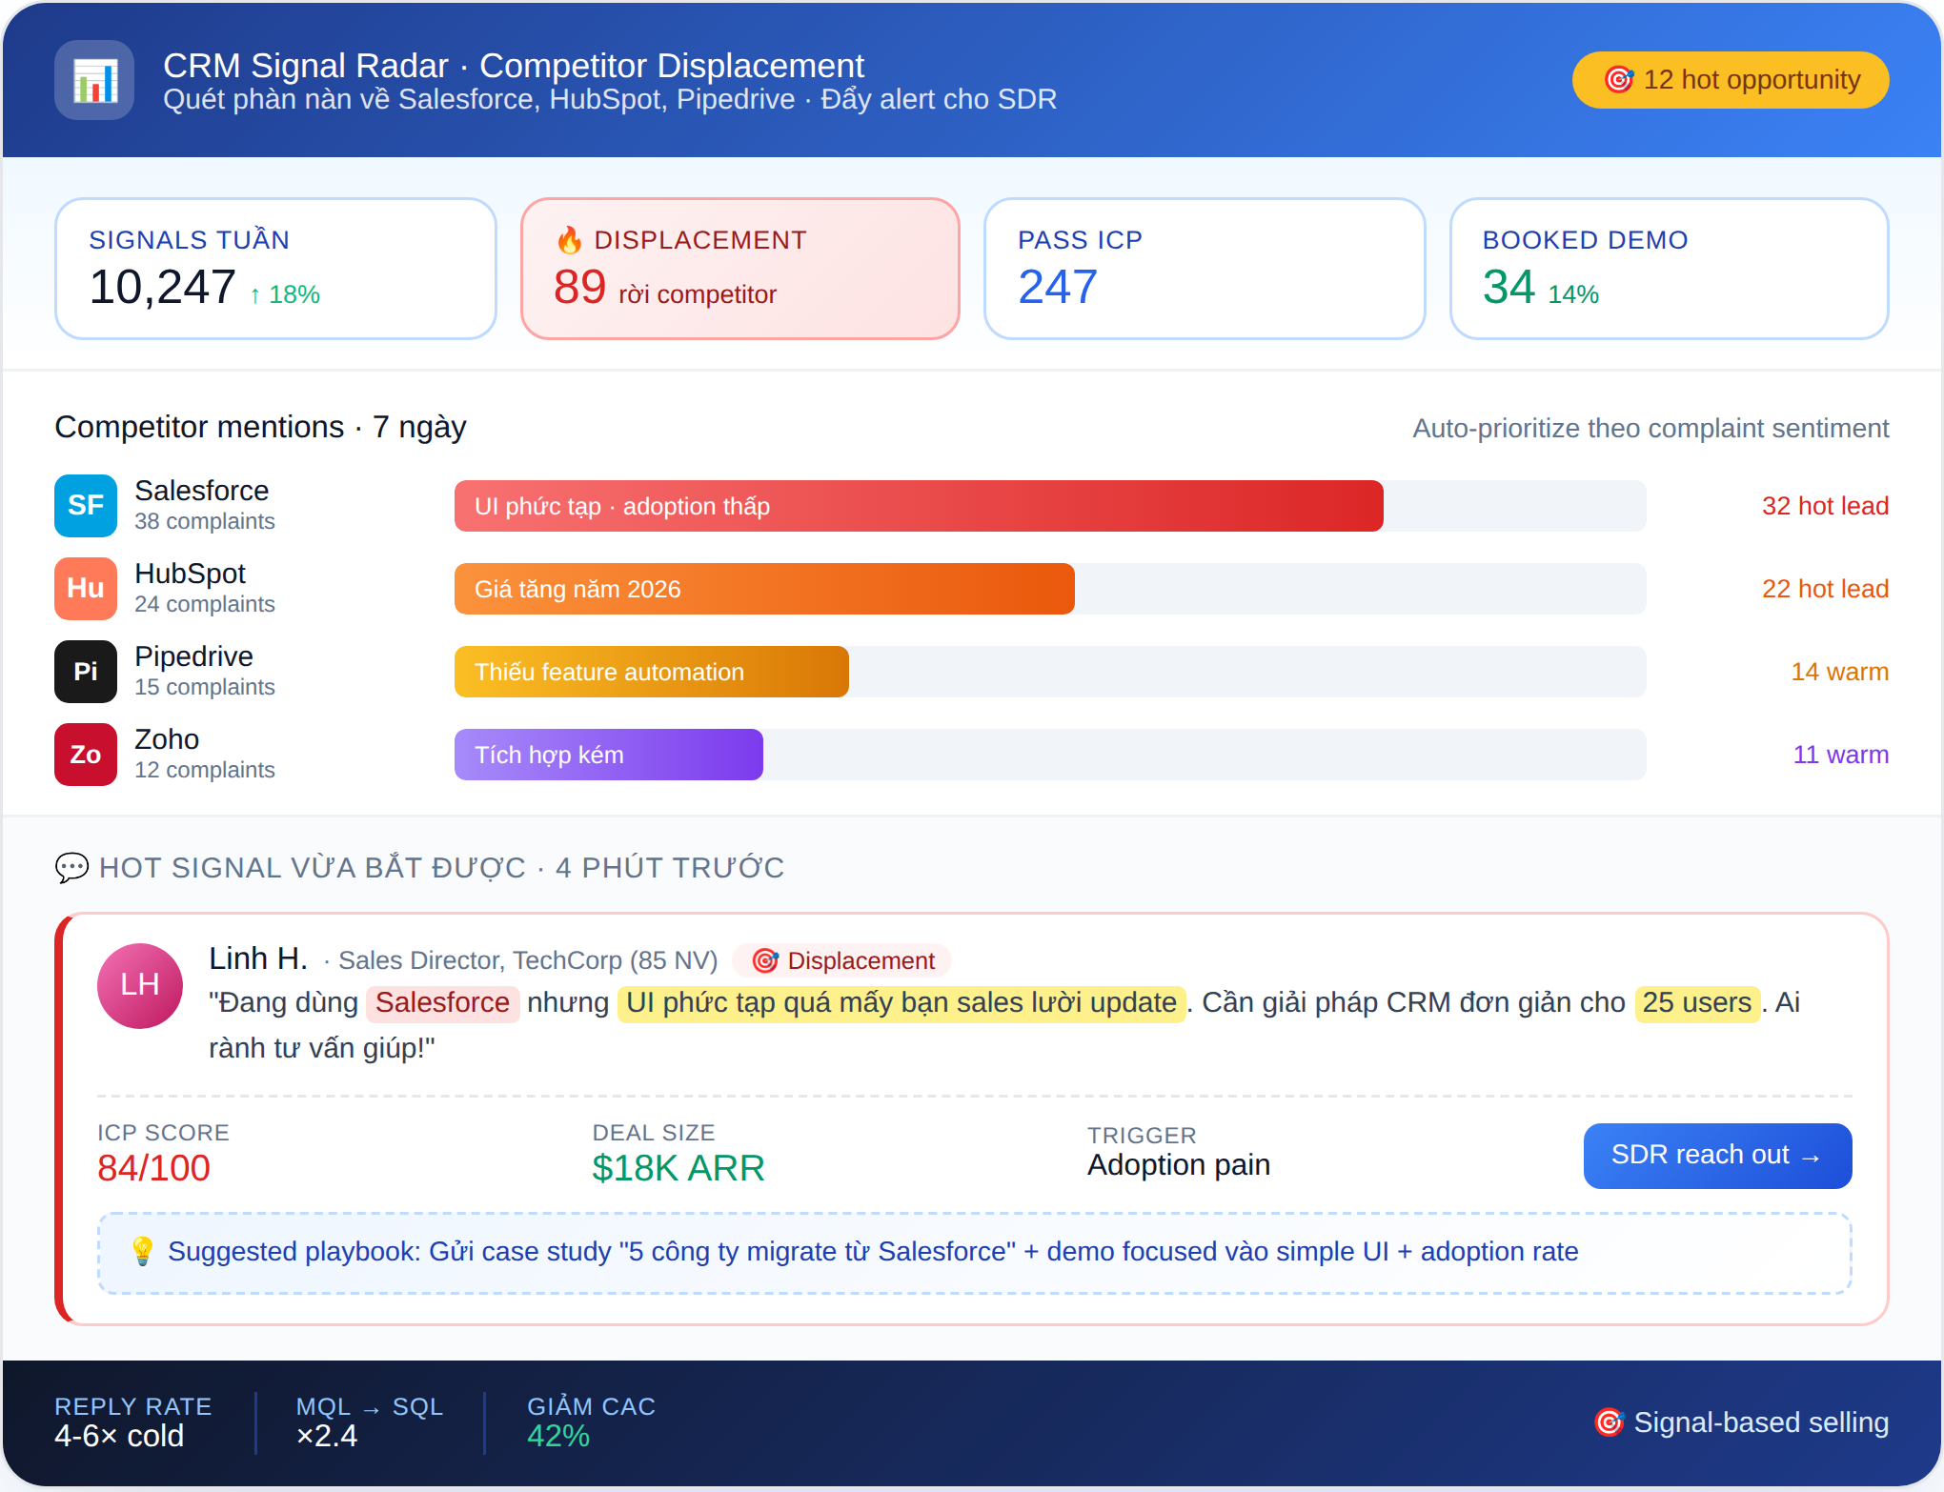Click the fire icon on Displacement card
Viewport: 1944px width, 1492px height.
[x=570, y=240]
